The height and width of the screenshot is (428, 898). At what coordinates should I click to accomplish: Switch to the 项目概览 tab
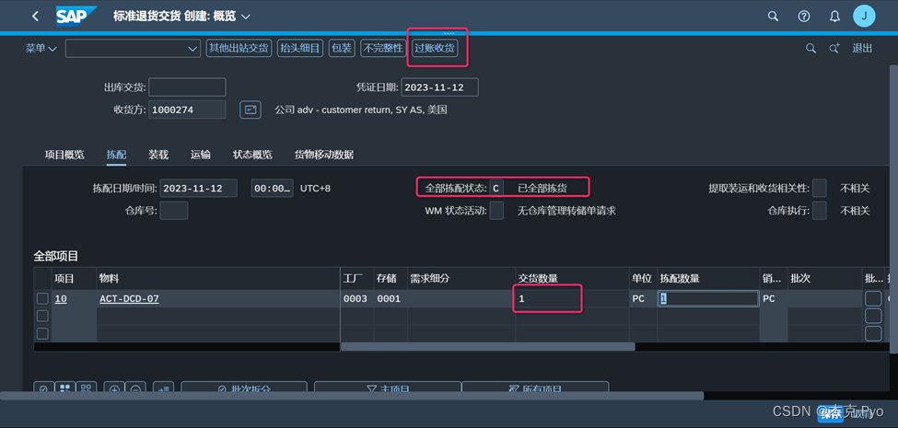[x=64, y=155]
